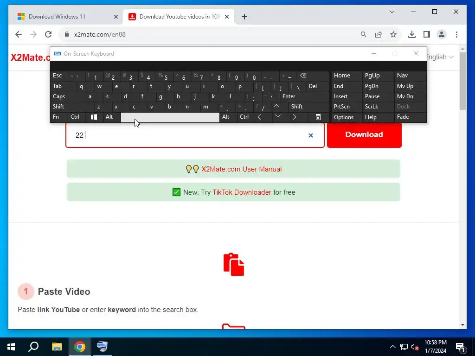
Task: Open the zoom magnifier in the address bar
Action: click(x=364, y=34)
